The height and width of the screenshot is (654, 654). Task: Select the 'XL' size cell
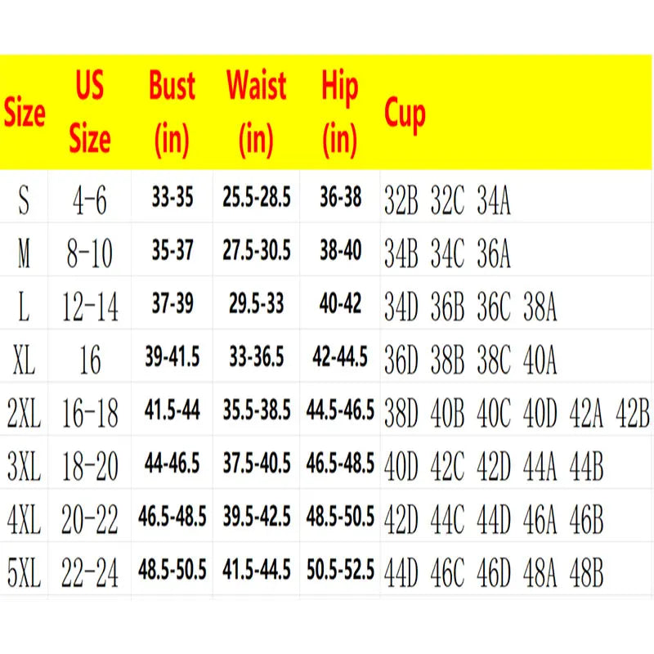point(24,359)
